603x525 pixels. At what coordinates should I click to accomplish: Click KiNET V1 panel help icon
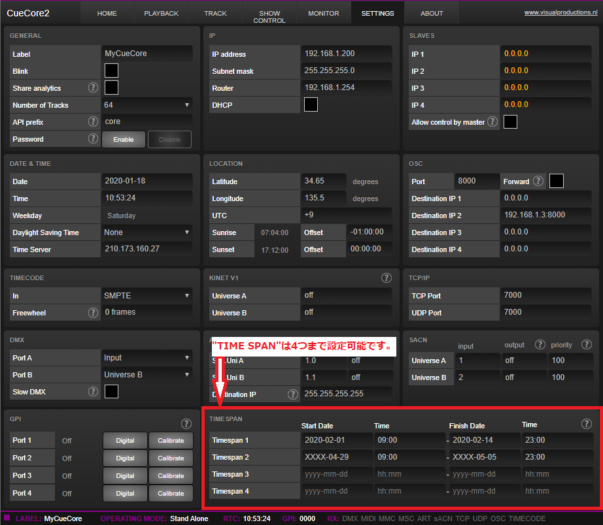(x=386, y=278)
